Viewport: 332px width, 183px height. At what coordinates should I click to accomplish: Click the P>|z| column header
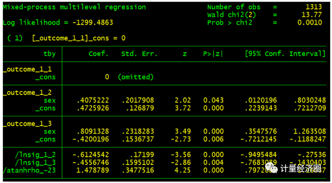click(x=213, y=54)
